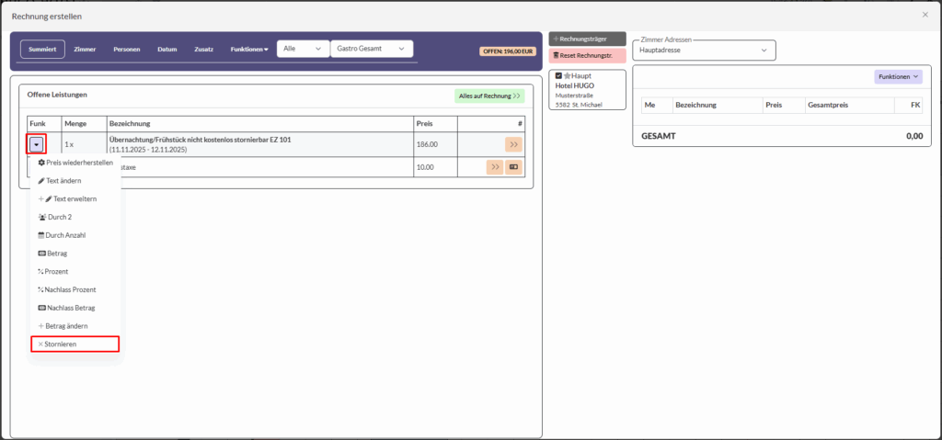Move Übernachtung 186.00 item to invoice arrow

513,144
